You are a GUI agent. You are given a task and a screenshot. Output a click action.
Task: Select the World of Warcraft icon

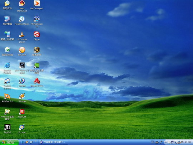[x=37, y=50]
